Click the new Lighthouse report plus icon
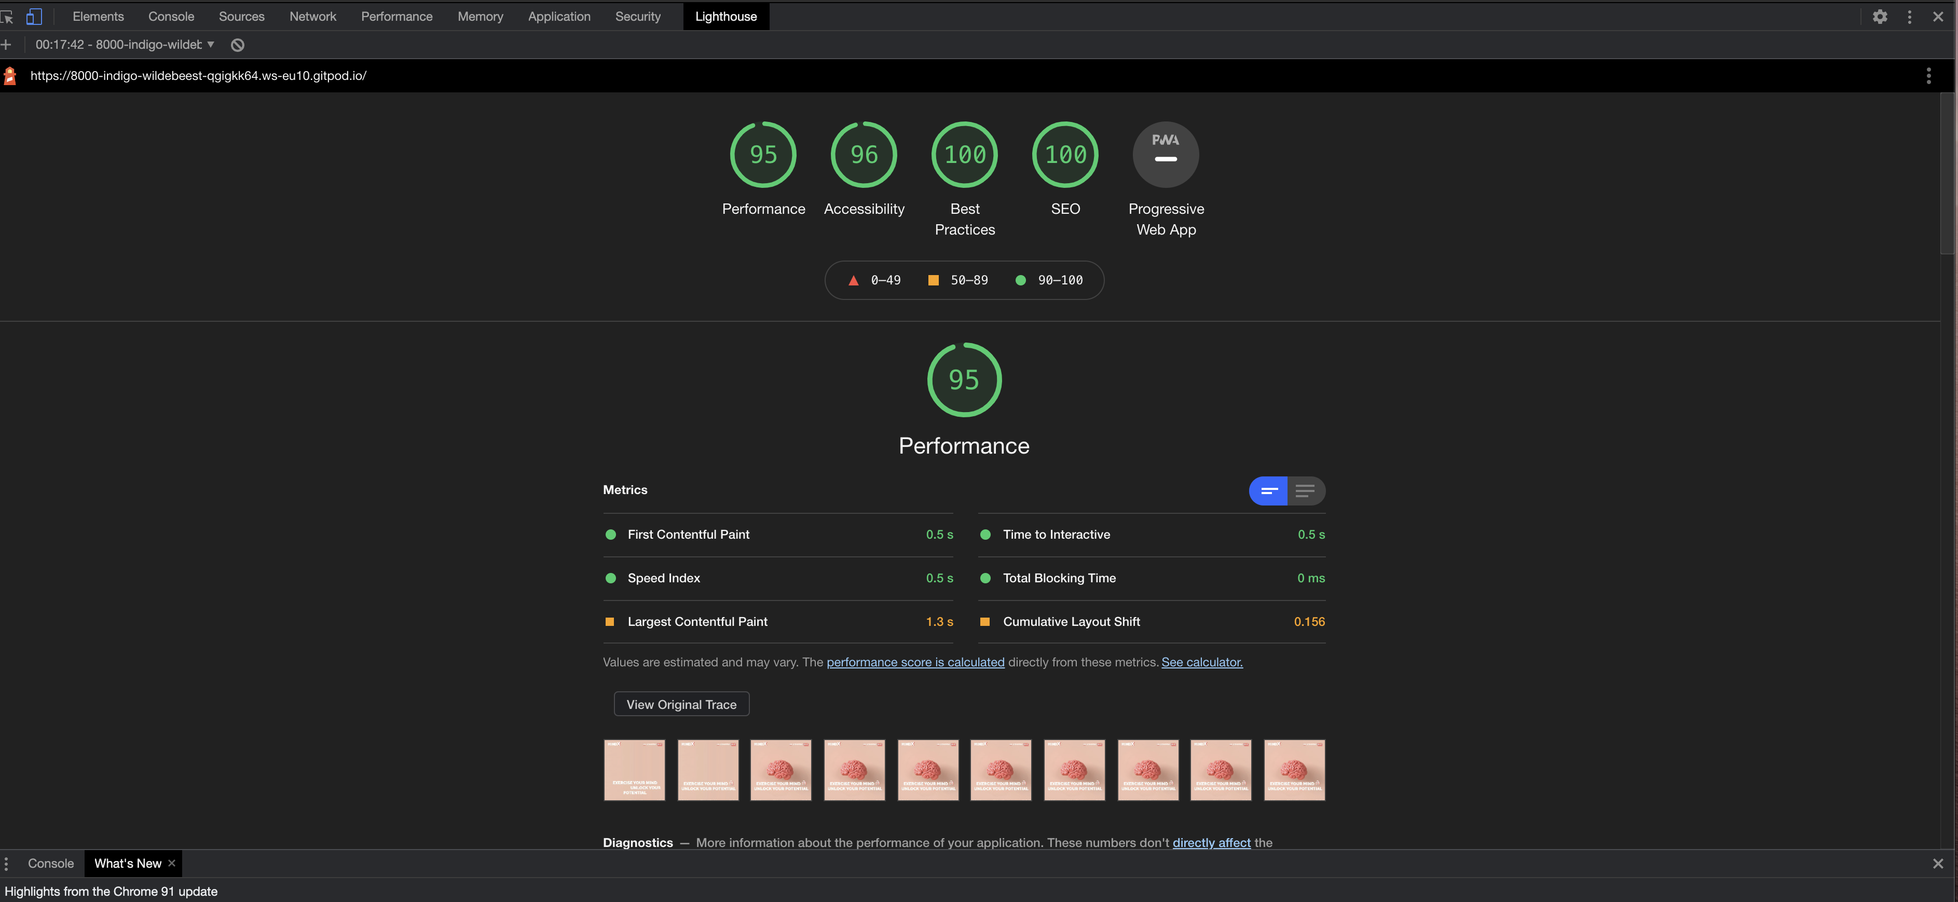This screenshot has height=902, width=1958. coord(6,45)
